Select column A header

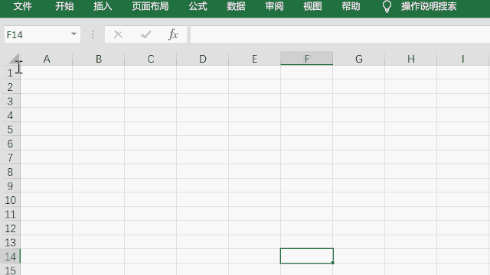[47, 59]
